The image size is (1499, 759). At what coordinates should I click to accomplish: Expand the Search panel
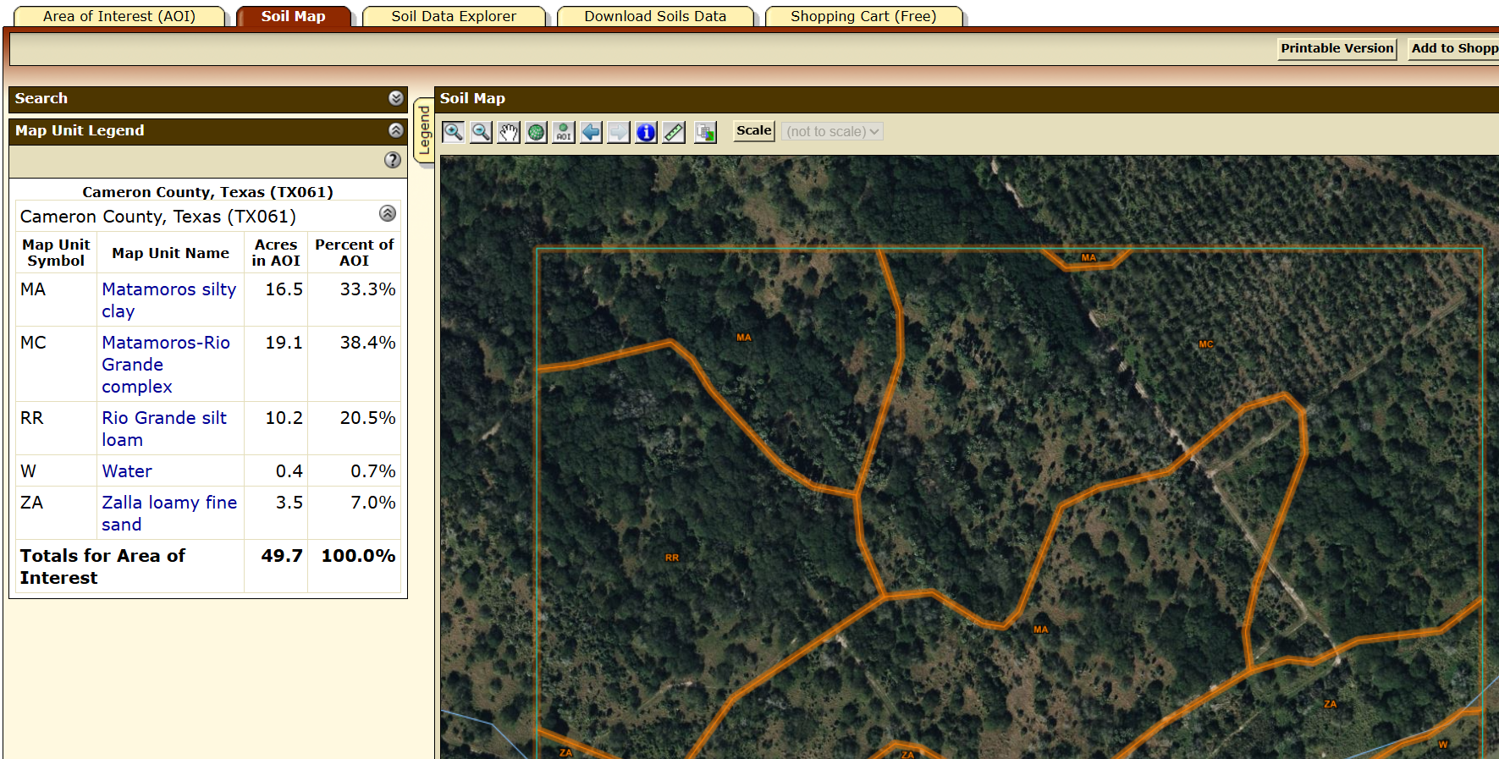(395, 98)
